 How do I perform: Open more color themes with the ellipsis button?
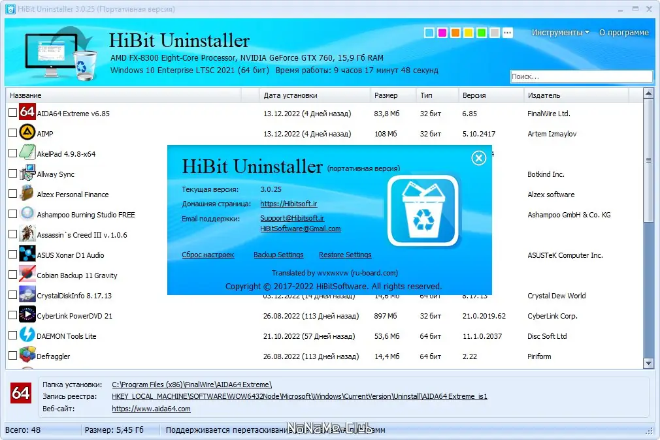tap(508, 33)
